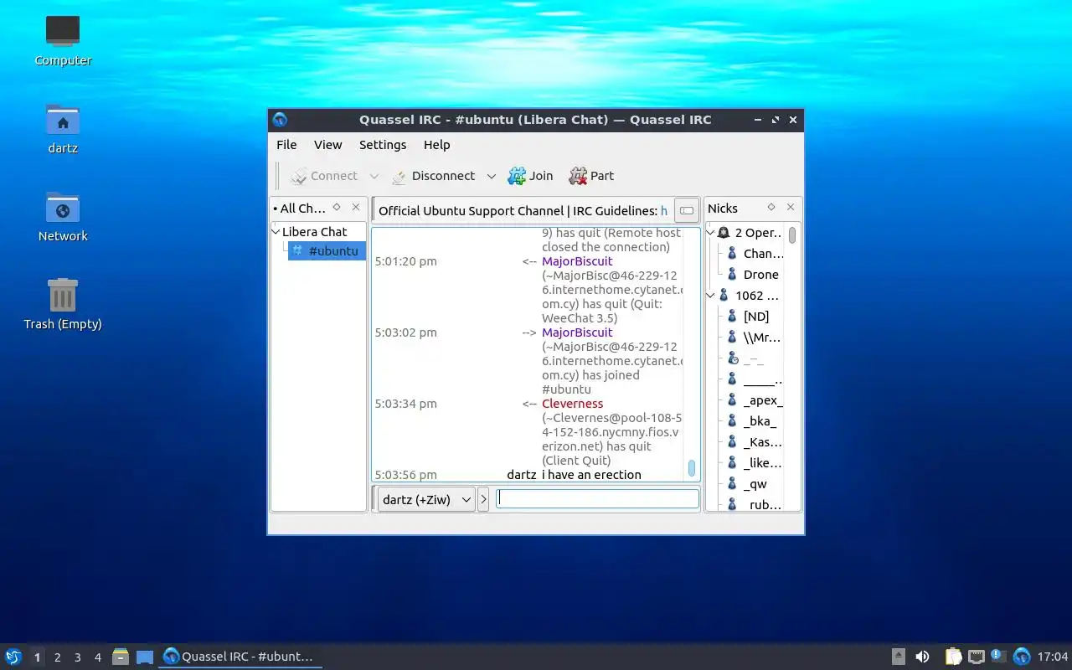Open the File menu
This screenshot has width=1072, height=670.
286,145
